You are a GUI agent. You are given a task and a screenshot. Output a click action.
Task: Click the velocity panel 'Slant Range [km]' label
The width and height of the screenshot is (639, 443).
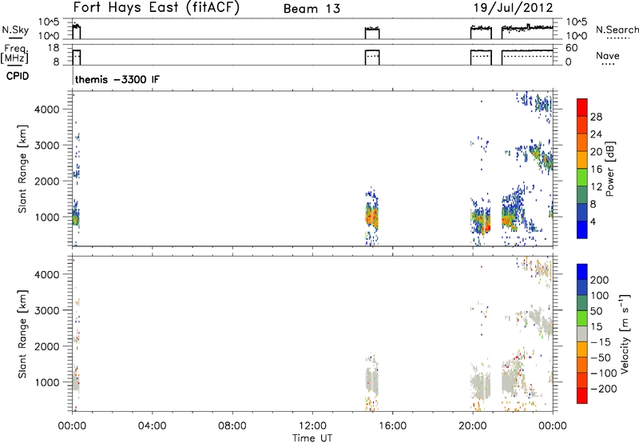pyautogui.click(x=22, y=334)
